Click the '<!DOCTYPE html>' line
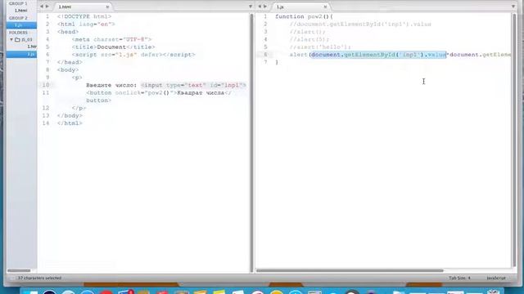The image size is (524, 294). tap(84, 16)
